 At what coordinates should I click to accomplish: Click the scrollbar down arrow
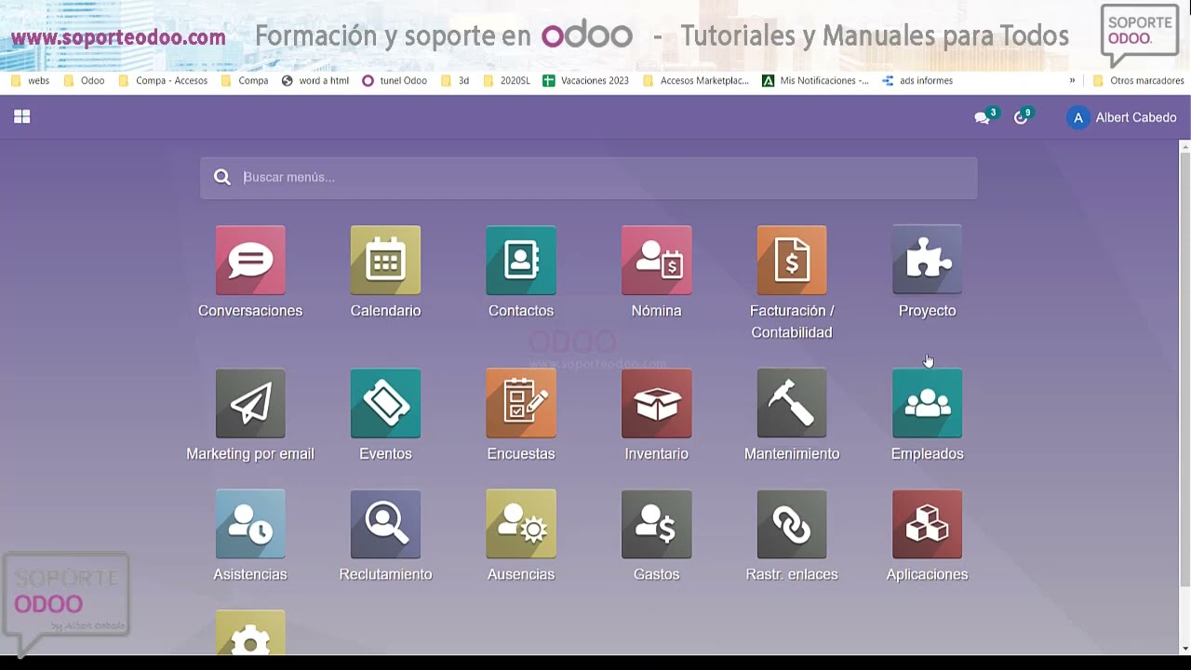tap(1184, 649)
